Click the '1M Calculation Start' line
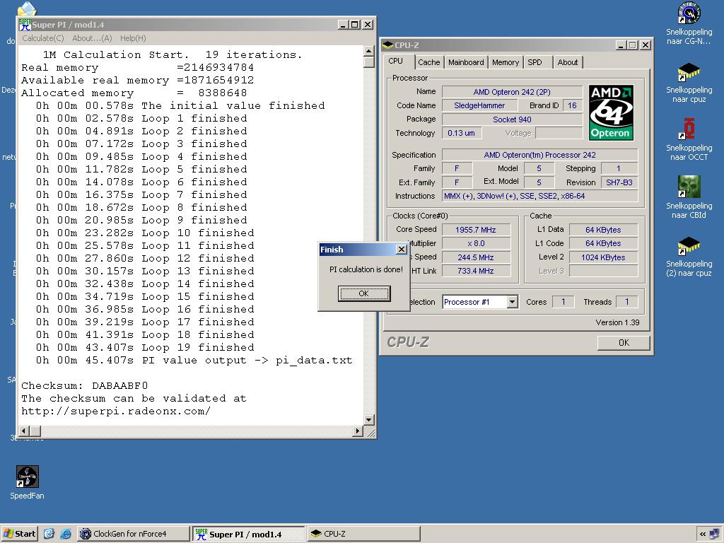724x543 pixels. [x=173, y=54]
